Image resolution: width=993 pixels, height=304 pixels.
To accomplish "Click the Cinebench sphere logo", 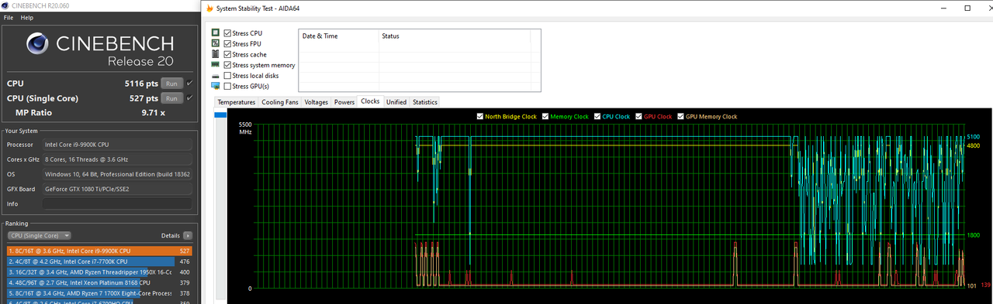I will coord(37,43).
